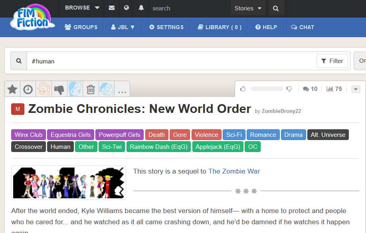Image resolution: width=366 pixels, height=233 pixels.
Task: Click the story rating bar
Action: click(x=266, y=89)
